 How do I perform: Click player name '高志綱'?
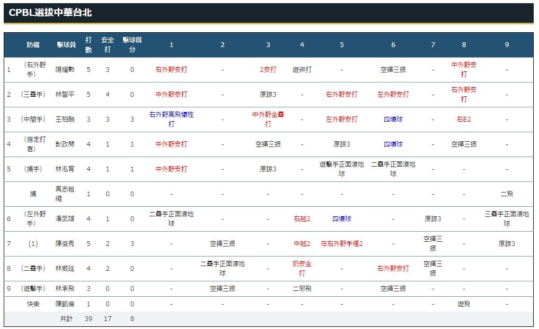[x=65, y=194]
